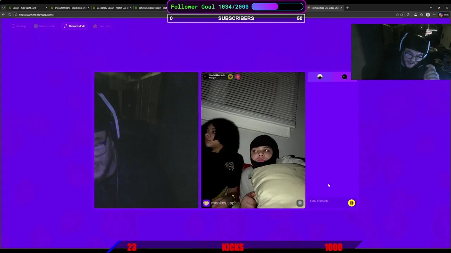Send a gift with the yellow gift icon
451x253 pixels.
[x=352, y=203]
